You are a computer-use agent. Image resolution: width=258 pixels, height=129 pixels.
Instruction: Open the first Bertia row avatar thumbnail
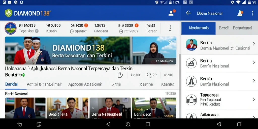(191, 45)
